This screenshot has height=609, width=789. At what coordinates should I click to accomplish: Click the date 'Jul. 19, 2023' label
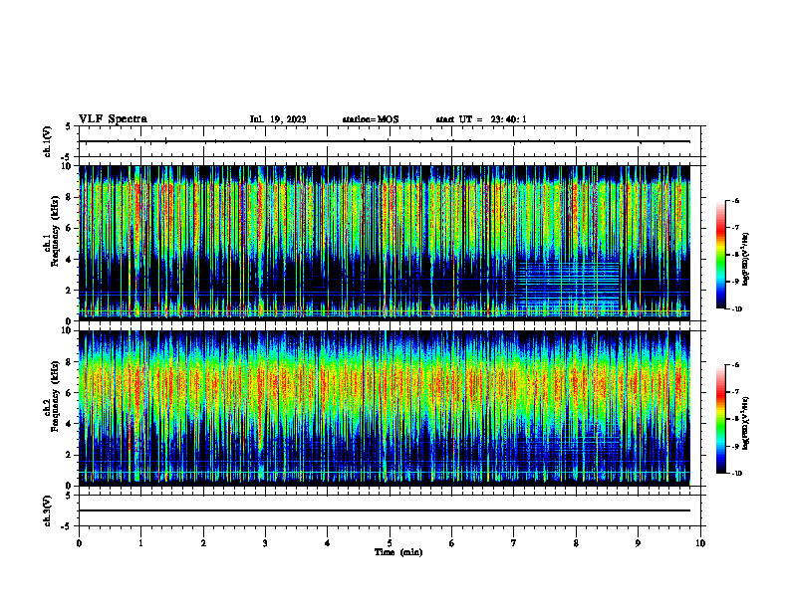[x=278, y=119]
